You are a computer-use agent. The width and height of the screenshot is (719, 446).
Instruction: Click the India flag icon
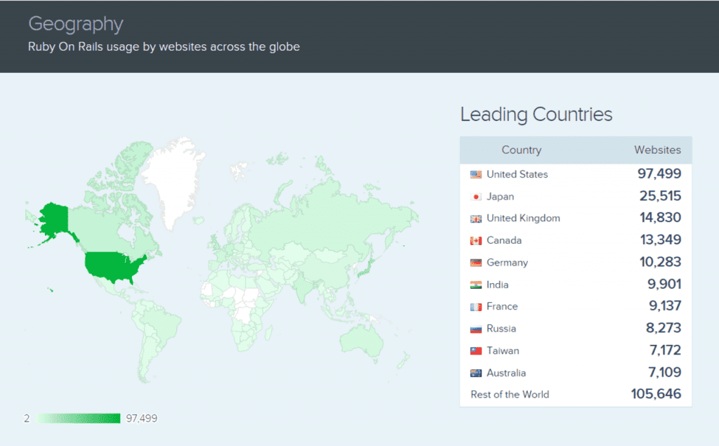click(476, 285)
